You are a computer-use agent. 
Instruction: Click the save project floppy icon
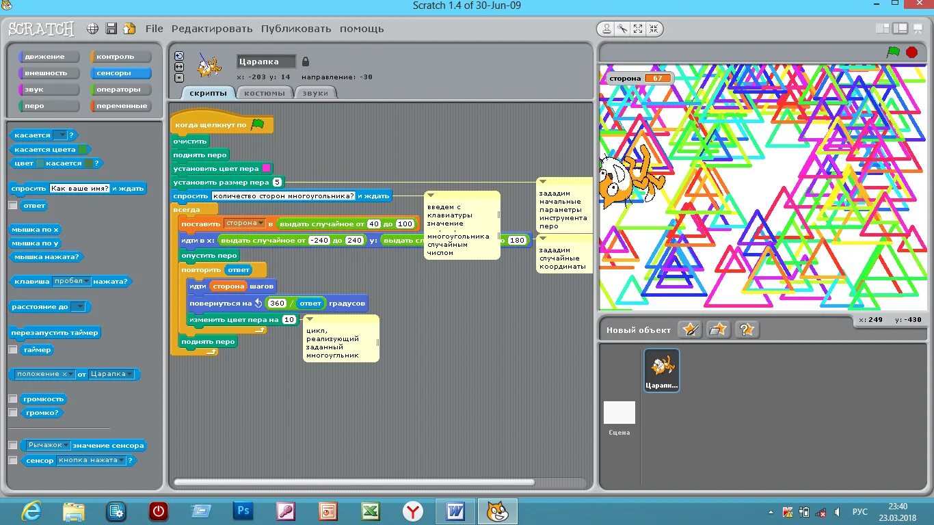click(111, 29)
